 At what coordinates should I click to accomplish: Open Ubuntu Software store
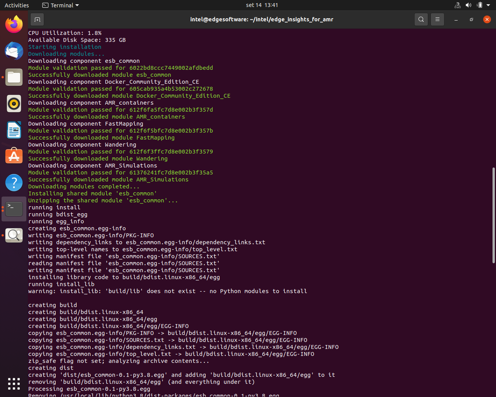coord(14,156)
